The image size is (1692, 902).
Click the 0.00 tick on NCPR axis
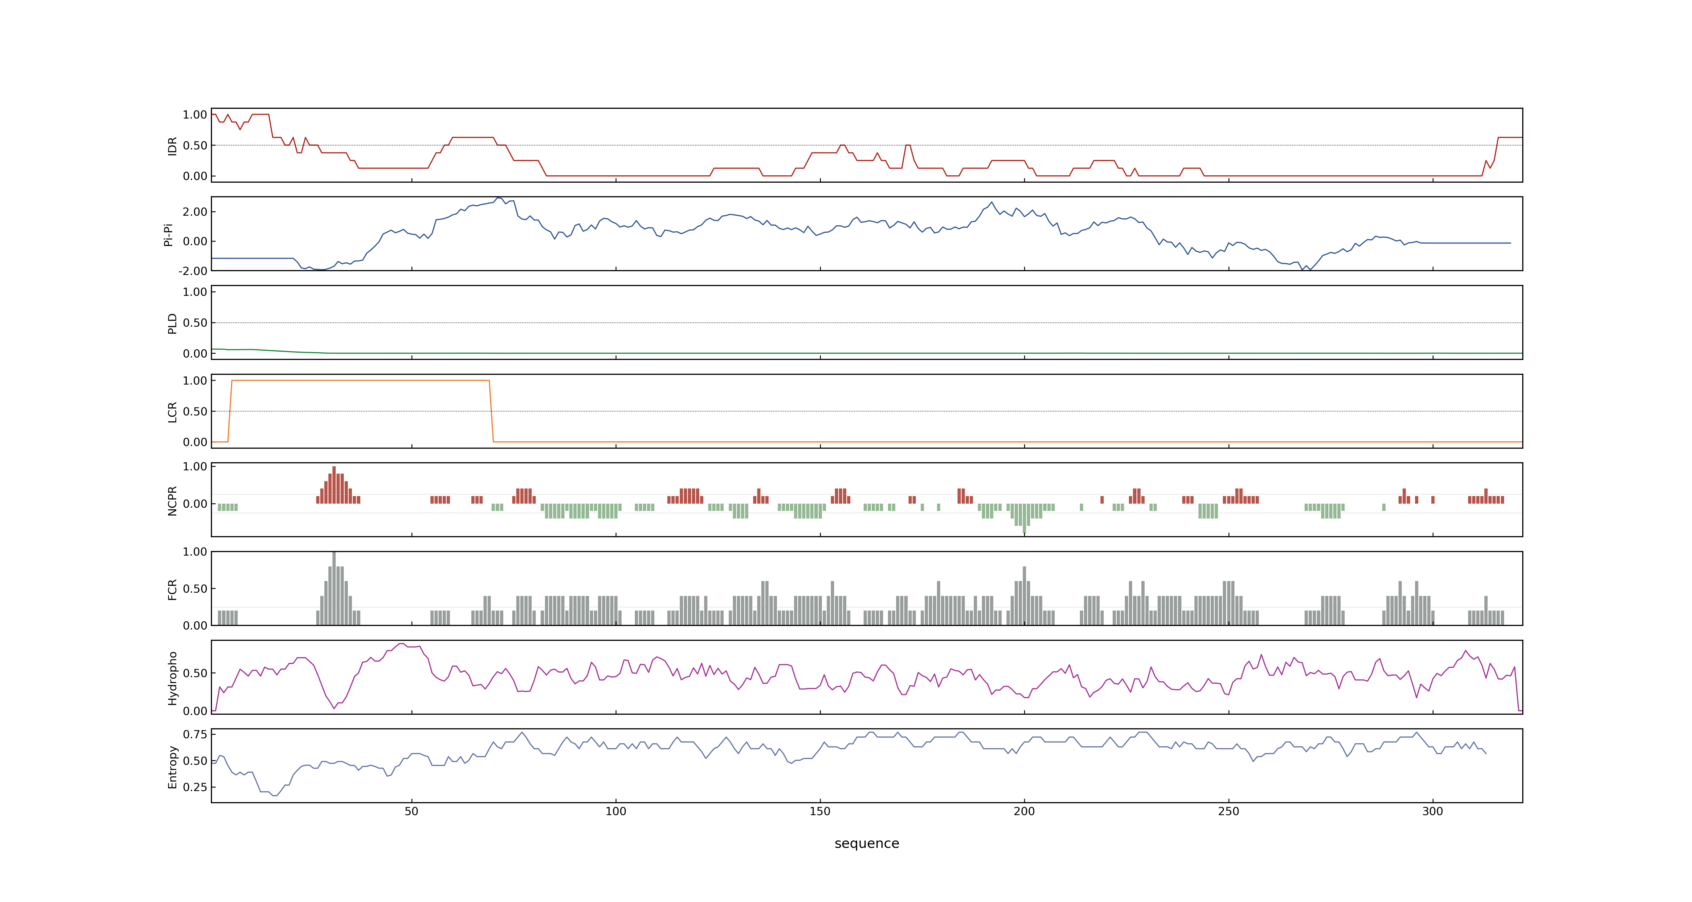195,504
